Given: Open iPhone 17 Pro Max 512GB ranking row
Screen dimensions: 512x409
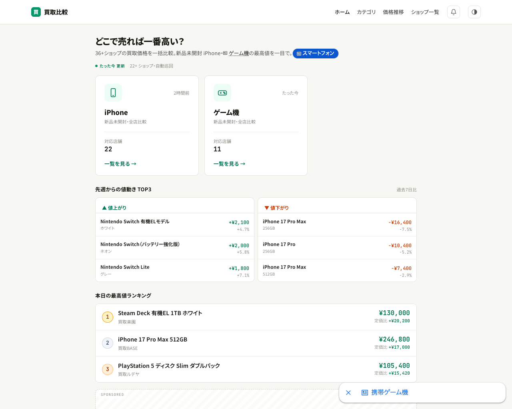Looking at the screenshot, I should [256, 343].
